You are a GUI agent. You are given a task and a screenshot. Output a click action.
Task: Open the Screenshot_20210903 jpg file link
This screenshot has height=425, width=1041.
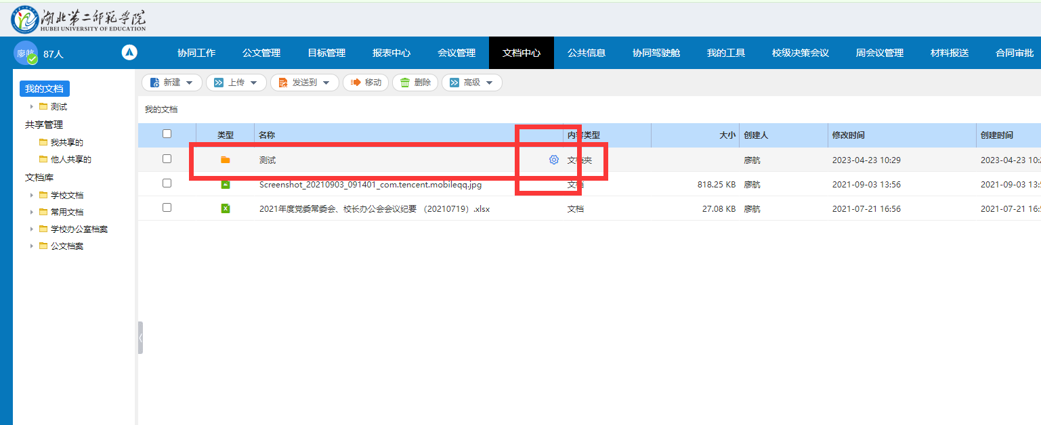pos(370,185)
